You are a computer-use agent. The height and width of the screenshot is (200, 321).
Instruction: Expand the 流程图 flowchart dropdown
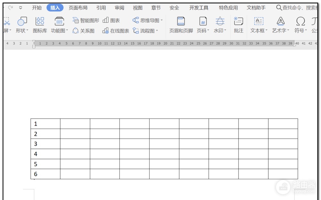coord(157,31)
